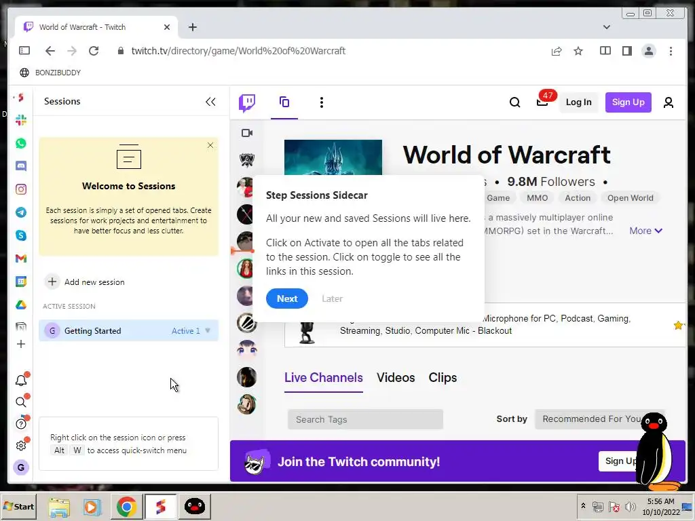This screenshot has height=521, width=695.
Task: Open a new browser tab
Action: tap(192, 27)
